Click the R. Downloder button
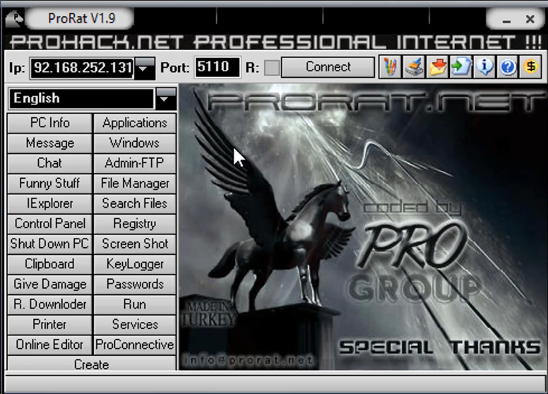548x394 pixels. [49, 304]
